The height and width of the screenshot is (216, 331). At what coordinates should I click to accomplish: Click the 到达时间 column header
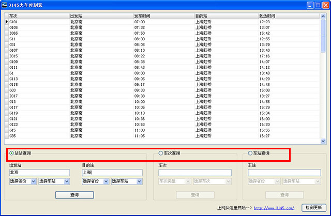289,16
